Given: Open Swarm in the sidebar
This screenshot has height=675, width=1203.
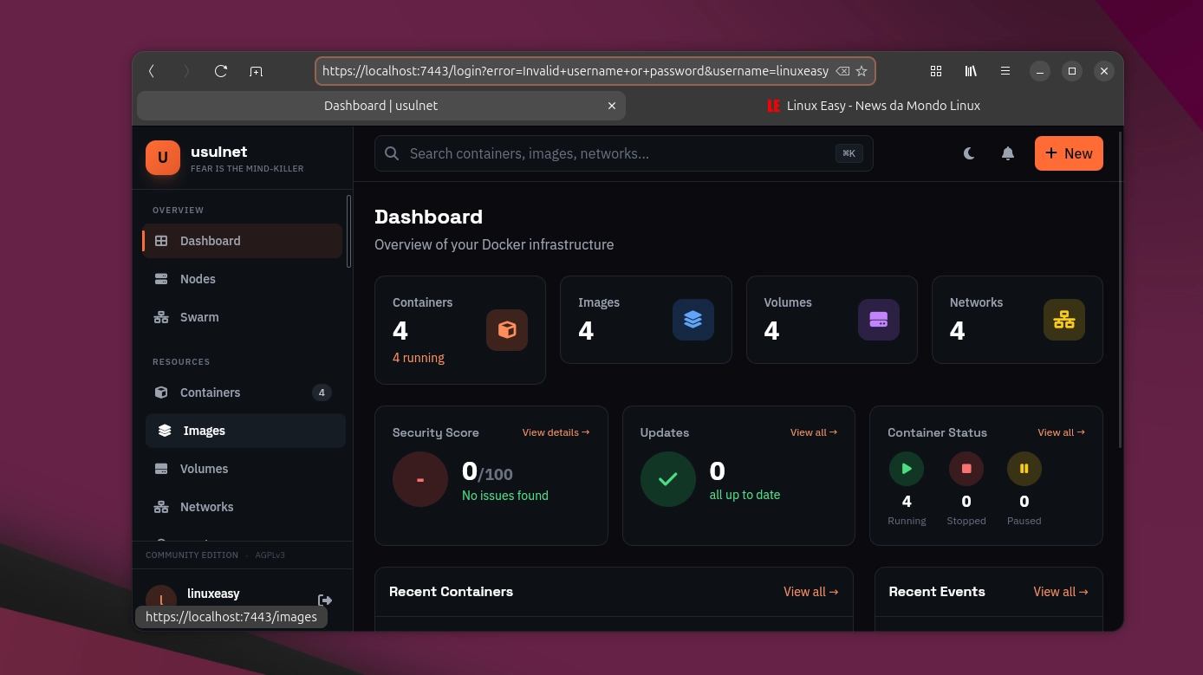Looking at the screenshot, I should [x=199, y=317].
